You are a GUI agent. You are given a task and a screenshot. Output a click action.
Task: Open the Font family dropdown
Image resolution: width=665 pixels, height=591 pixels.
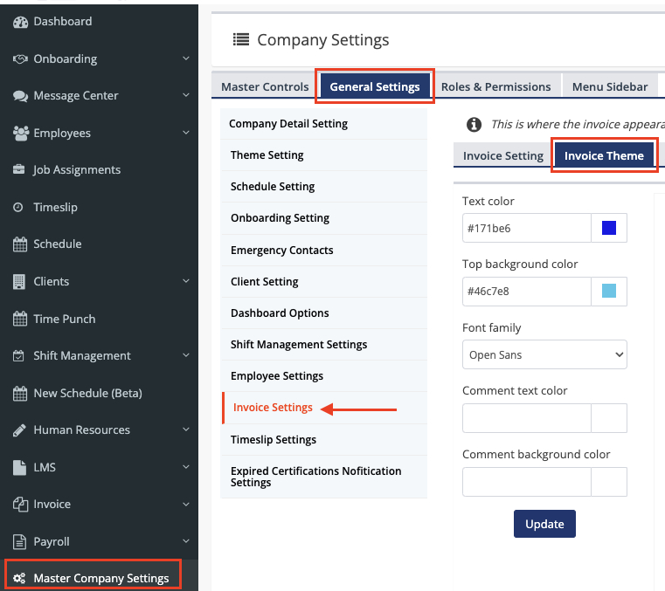(x=544, y=355)
